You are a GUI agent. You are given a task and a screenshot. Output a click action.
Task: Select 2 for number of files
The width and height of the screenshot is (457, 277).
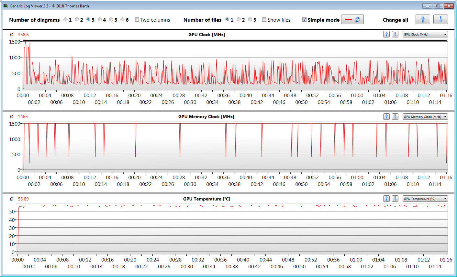pyautogui.click(x=239, y=20)
